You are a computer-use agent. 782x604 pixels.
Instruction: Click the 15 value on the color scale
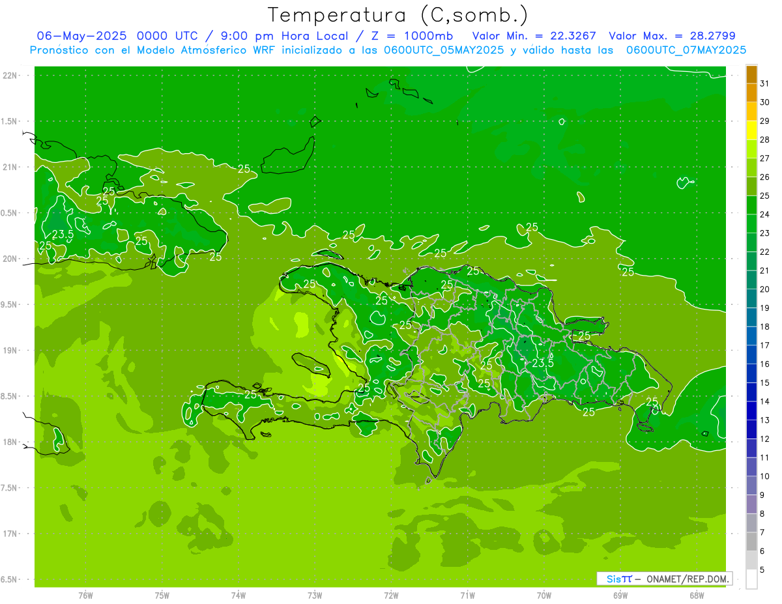(764, 382)
